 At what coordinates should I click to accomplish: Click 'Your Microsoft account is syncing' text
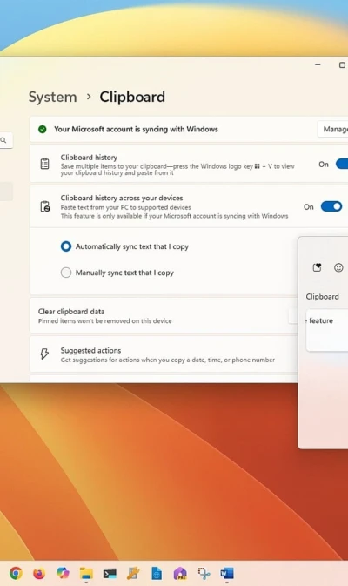(136, 130)
